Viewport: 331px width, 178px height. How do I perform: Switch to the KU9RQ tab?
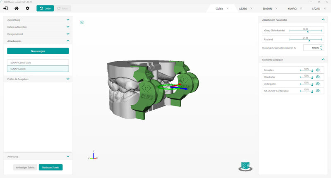tap(292, 9)
